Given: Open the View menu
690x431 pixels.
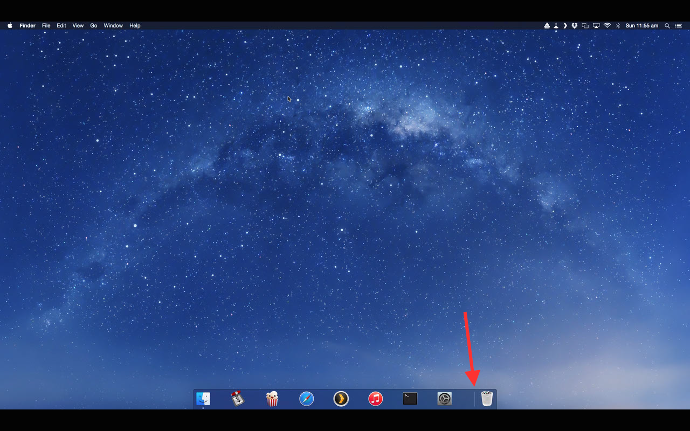Looking at the screenshot, I should coord(78,25).
